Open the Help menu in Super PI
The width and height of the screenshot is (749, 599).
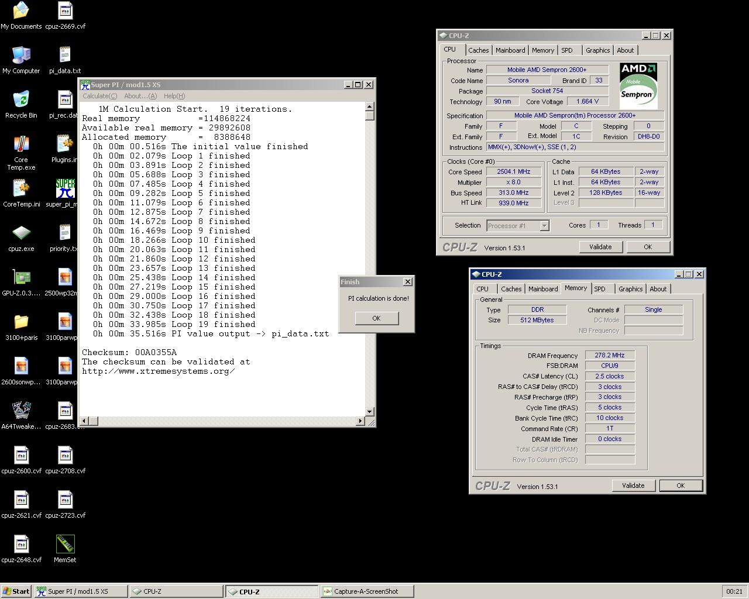[174, 96]
